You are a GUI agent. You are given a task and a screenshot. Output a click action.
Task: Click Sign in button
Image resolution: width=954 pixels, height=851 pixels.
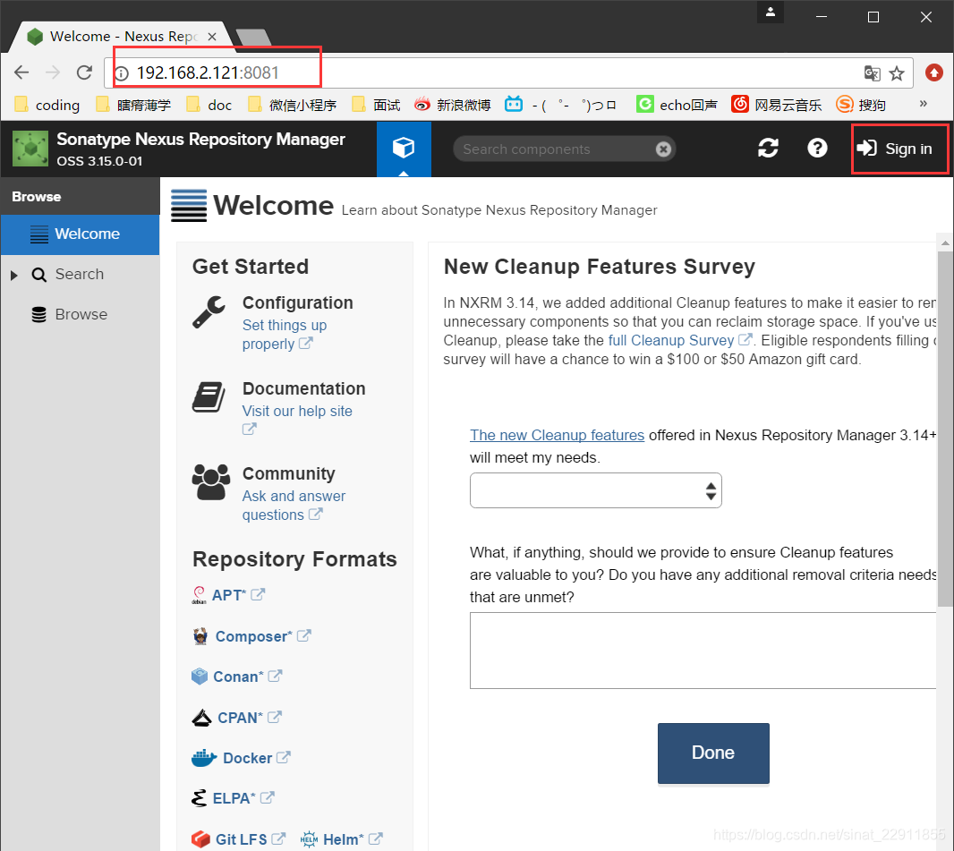click(894, 149)
